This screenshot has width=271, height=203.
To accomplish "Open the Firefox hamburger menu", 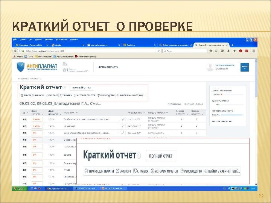I will point(254,51).
